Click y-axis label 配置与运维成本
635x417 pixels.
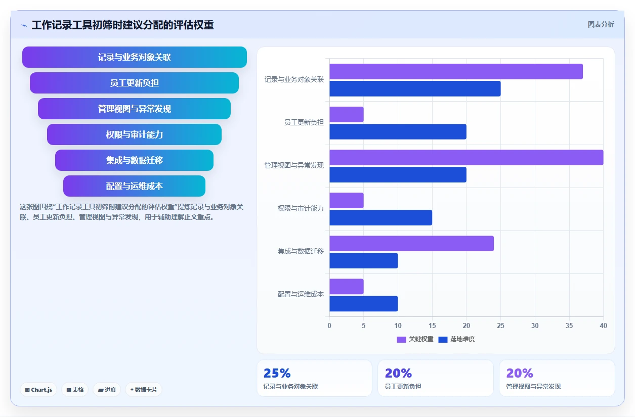(301, 295)
